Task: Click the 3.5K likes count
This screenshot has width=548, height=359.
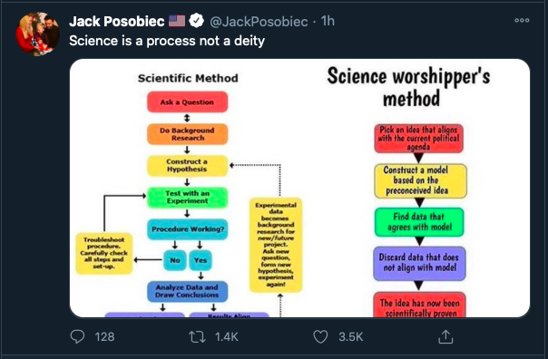Action: pyautogui.click(x=350, y=336)
